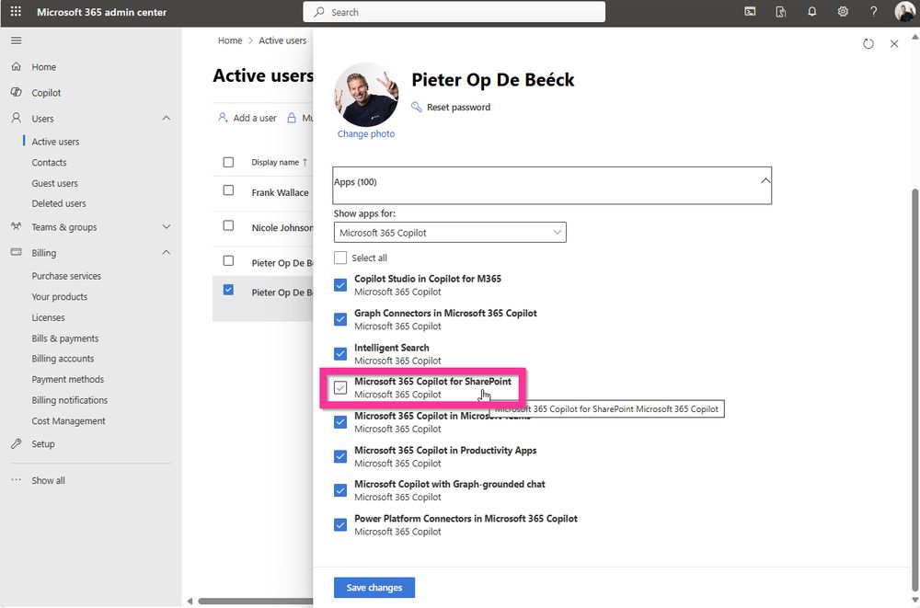Open account profile picture in header
920x608 pixels.
(x=904, y=12)
